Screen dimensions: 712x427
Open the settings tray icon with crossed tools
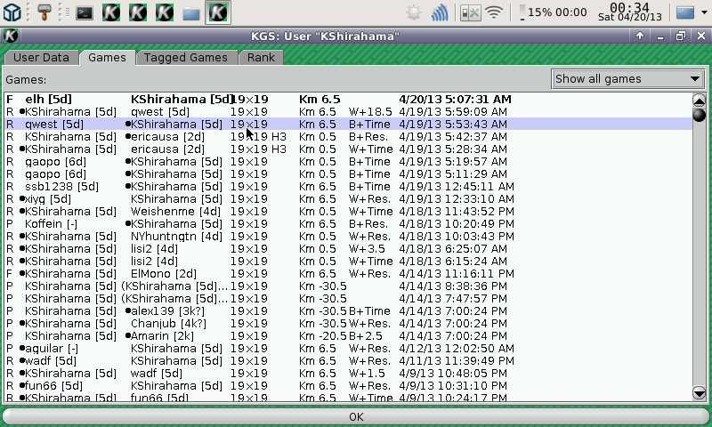[470, 12]
